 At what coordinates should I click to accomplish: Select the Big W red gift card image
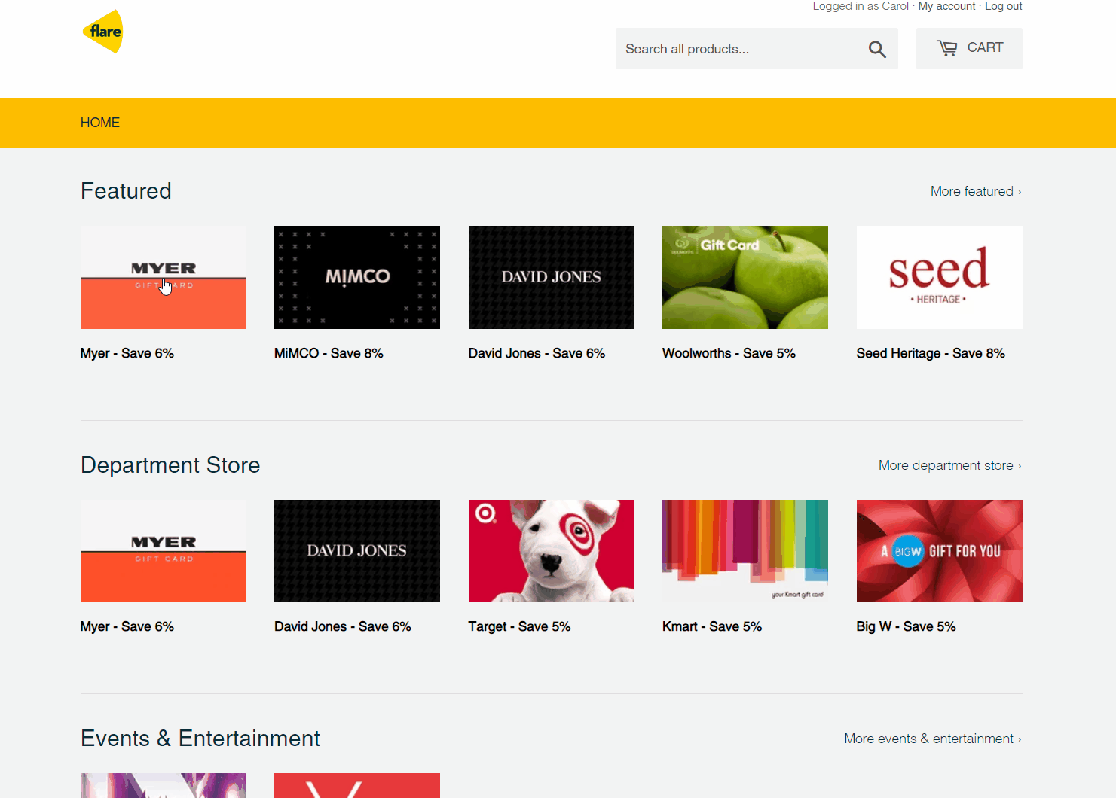click(939, 550)
